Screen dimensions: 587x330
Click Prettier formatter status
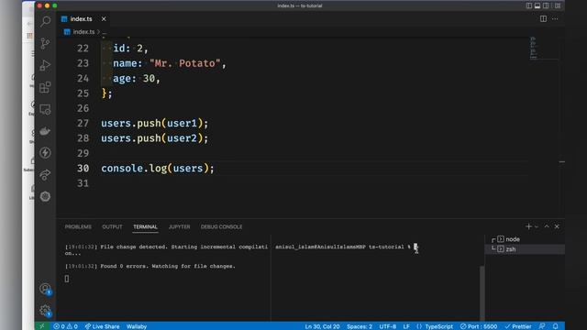518,326
